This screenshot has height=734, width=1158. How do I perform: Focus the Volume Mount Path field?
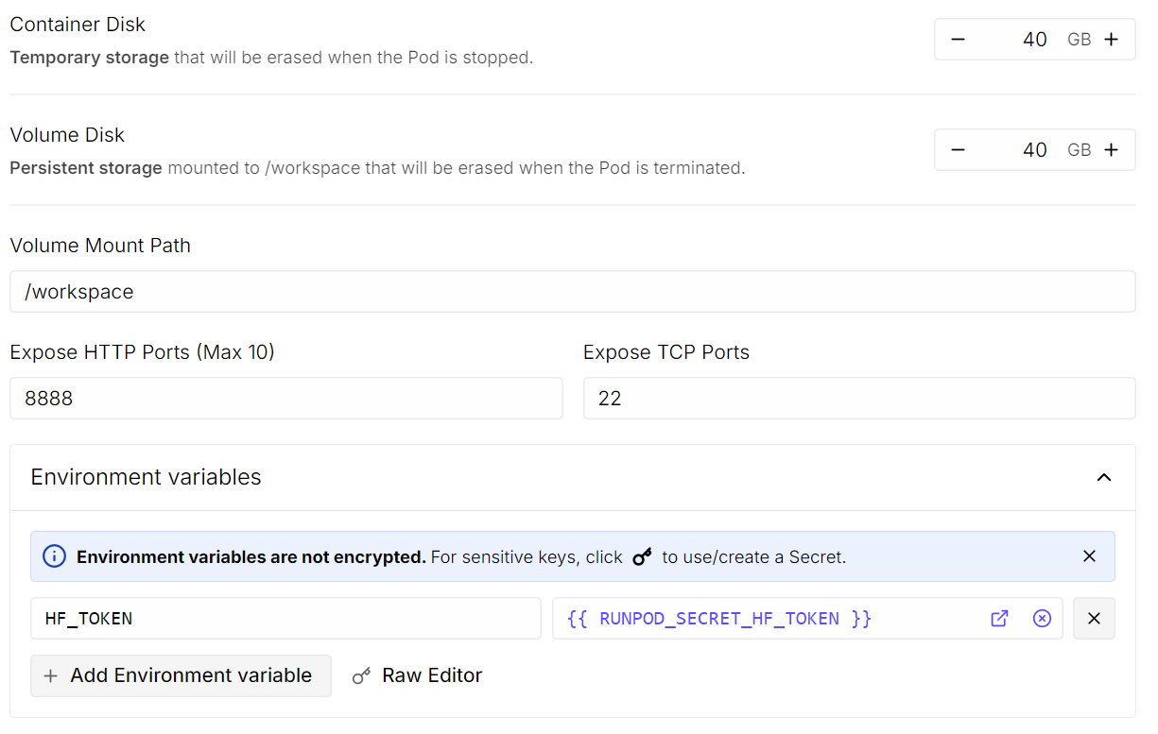[x=572, y=292]
